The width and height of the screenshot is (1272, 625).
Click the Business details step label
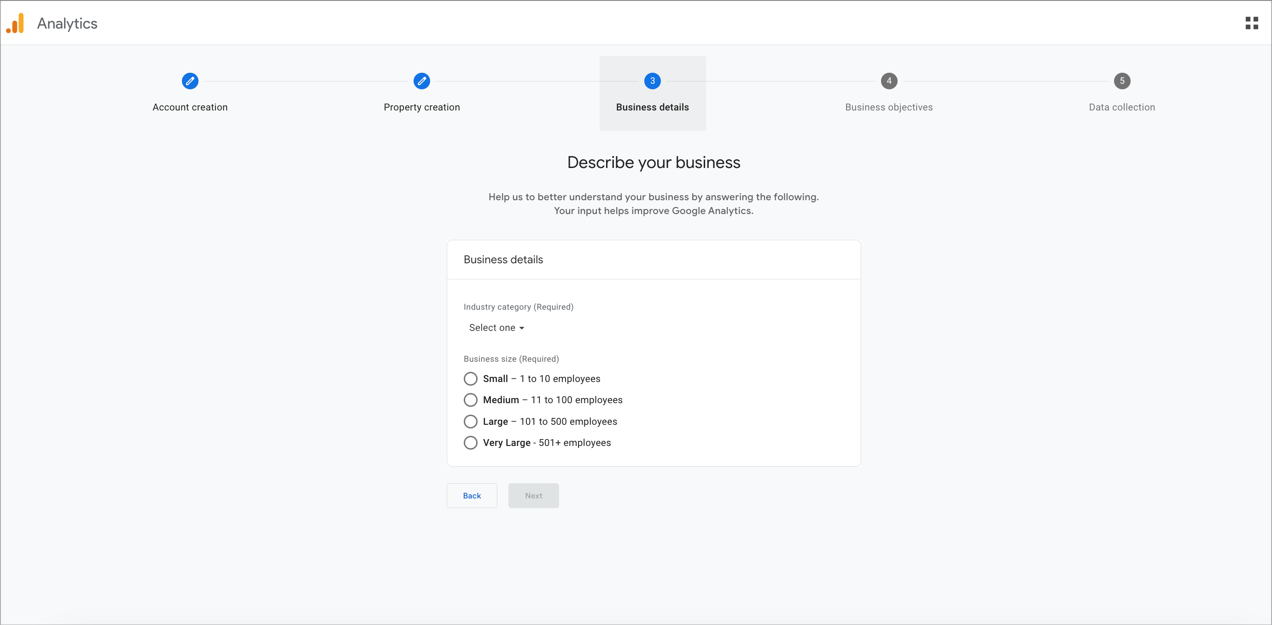[652, 107]
